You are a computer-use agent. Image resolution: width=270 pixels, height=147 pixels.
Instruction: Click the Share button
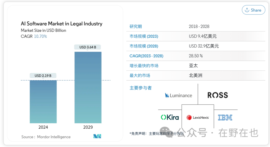pos(253,10)
